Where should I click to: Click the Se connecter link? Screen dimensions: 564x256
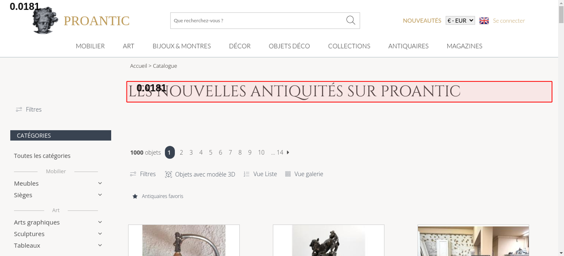pyautogui.click(x=509, y=21)
